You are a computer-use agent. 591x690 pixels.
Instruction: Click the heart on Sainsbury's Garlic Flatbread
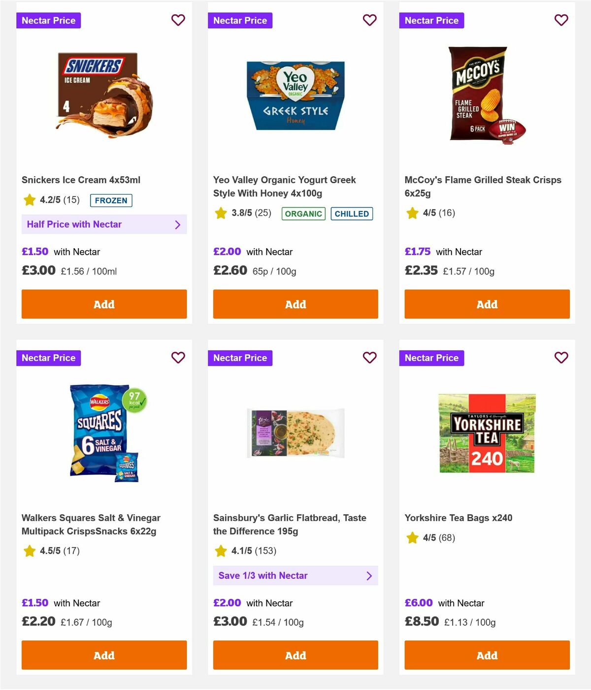(369, 358)
